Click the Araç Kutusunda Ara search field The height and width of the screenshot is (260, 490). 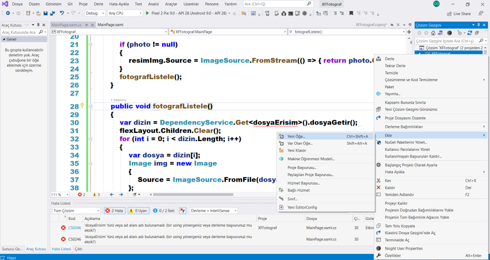click(x=19, y=32)
